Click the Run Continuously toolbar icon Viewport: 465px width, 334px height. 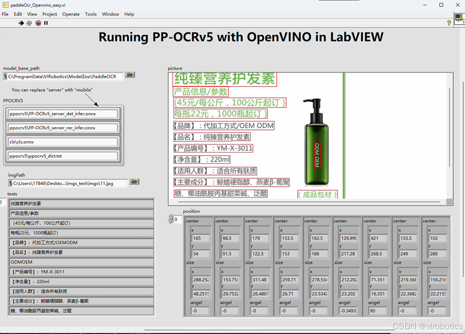29,23
